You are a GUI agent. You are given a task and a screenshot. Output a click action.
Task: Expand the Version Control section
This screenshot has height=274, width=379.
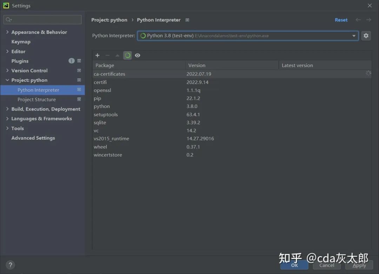pos(7,70)
